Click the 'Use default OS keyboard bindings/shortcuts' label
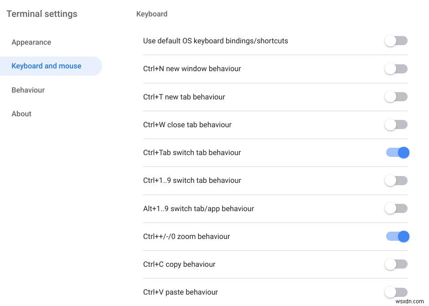Screen dimensions: 429x306 [215, 41]
